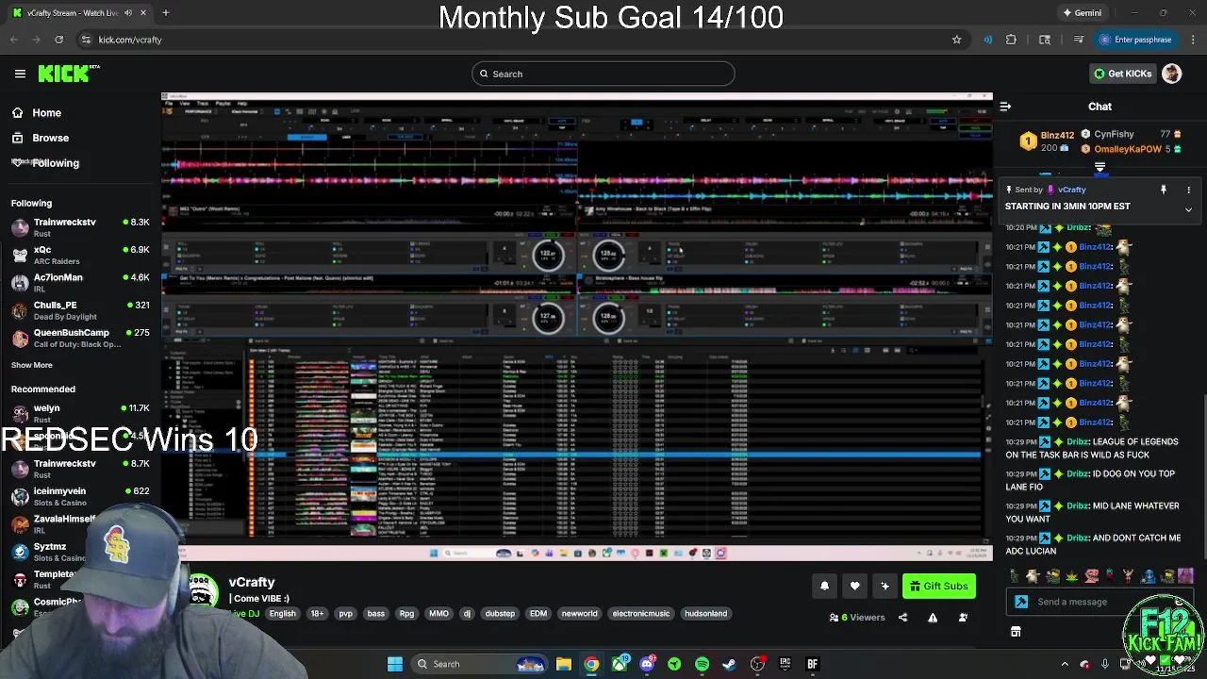Open the Gemini button in Chrome

coord(1082,13)
